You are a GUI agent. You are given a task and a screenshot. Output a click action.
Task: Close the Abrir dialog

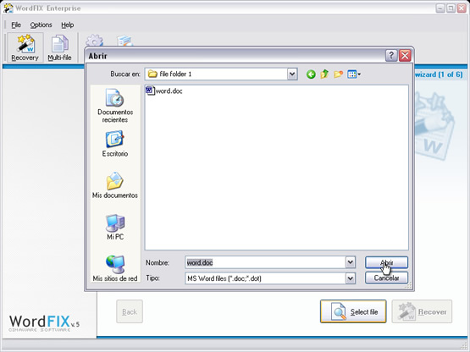[x=405, y=56]
